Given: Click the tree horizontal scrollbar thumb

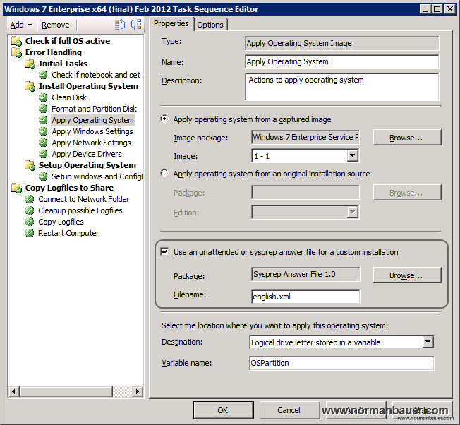Looking at the screenshot, I should pos(66,391).
